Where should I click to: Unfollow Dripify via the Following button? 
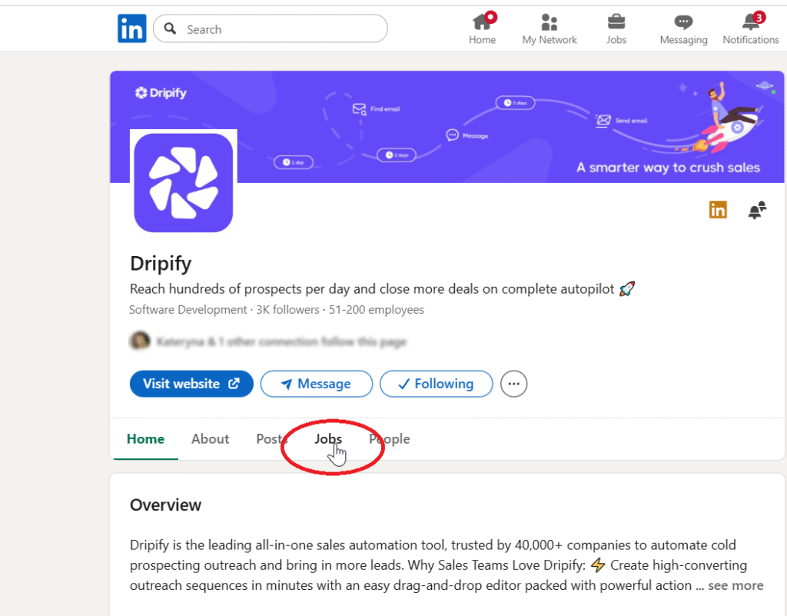point(436,384)
